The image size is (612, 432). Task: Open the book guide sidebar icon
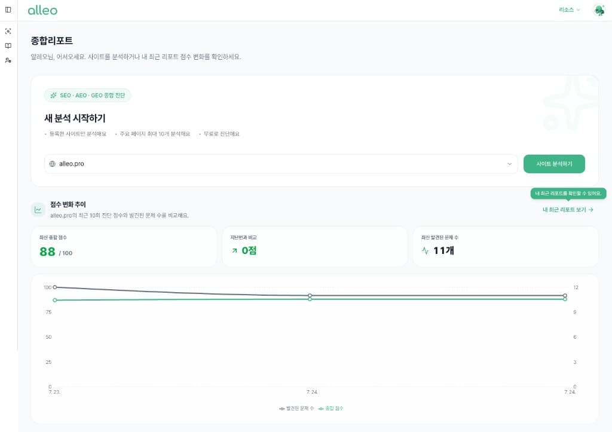(8, 45)
